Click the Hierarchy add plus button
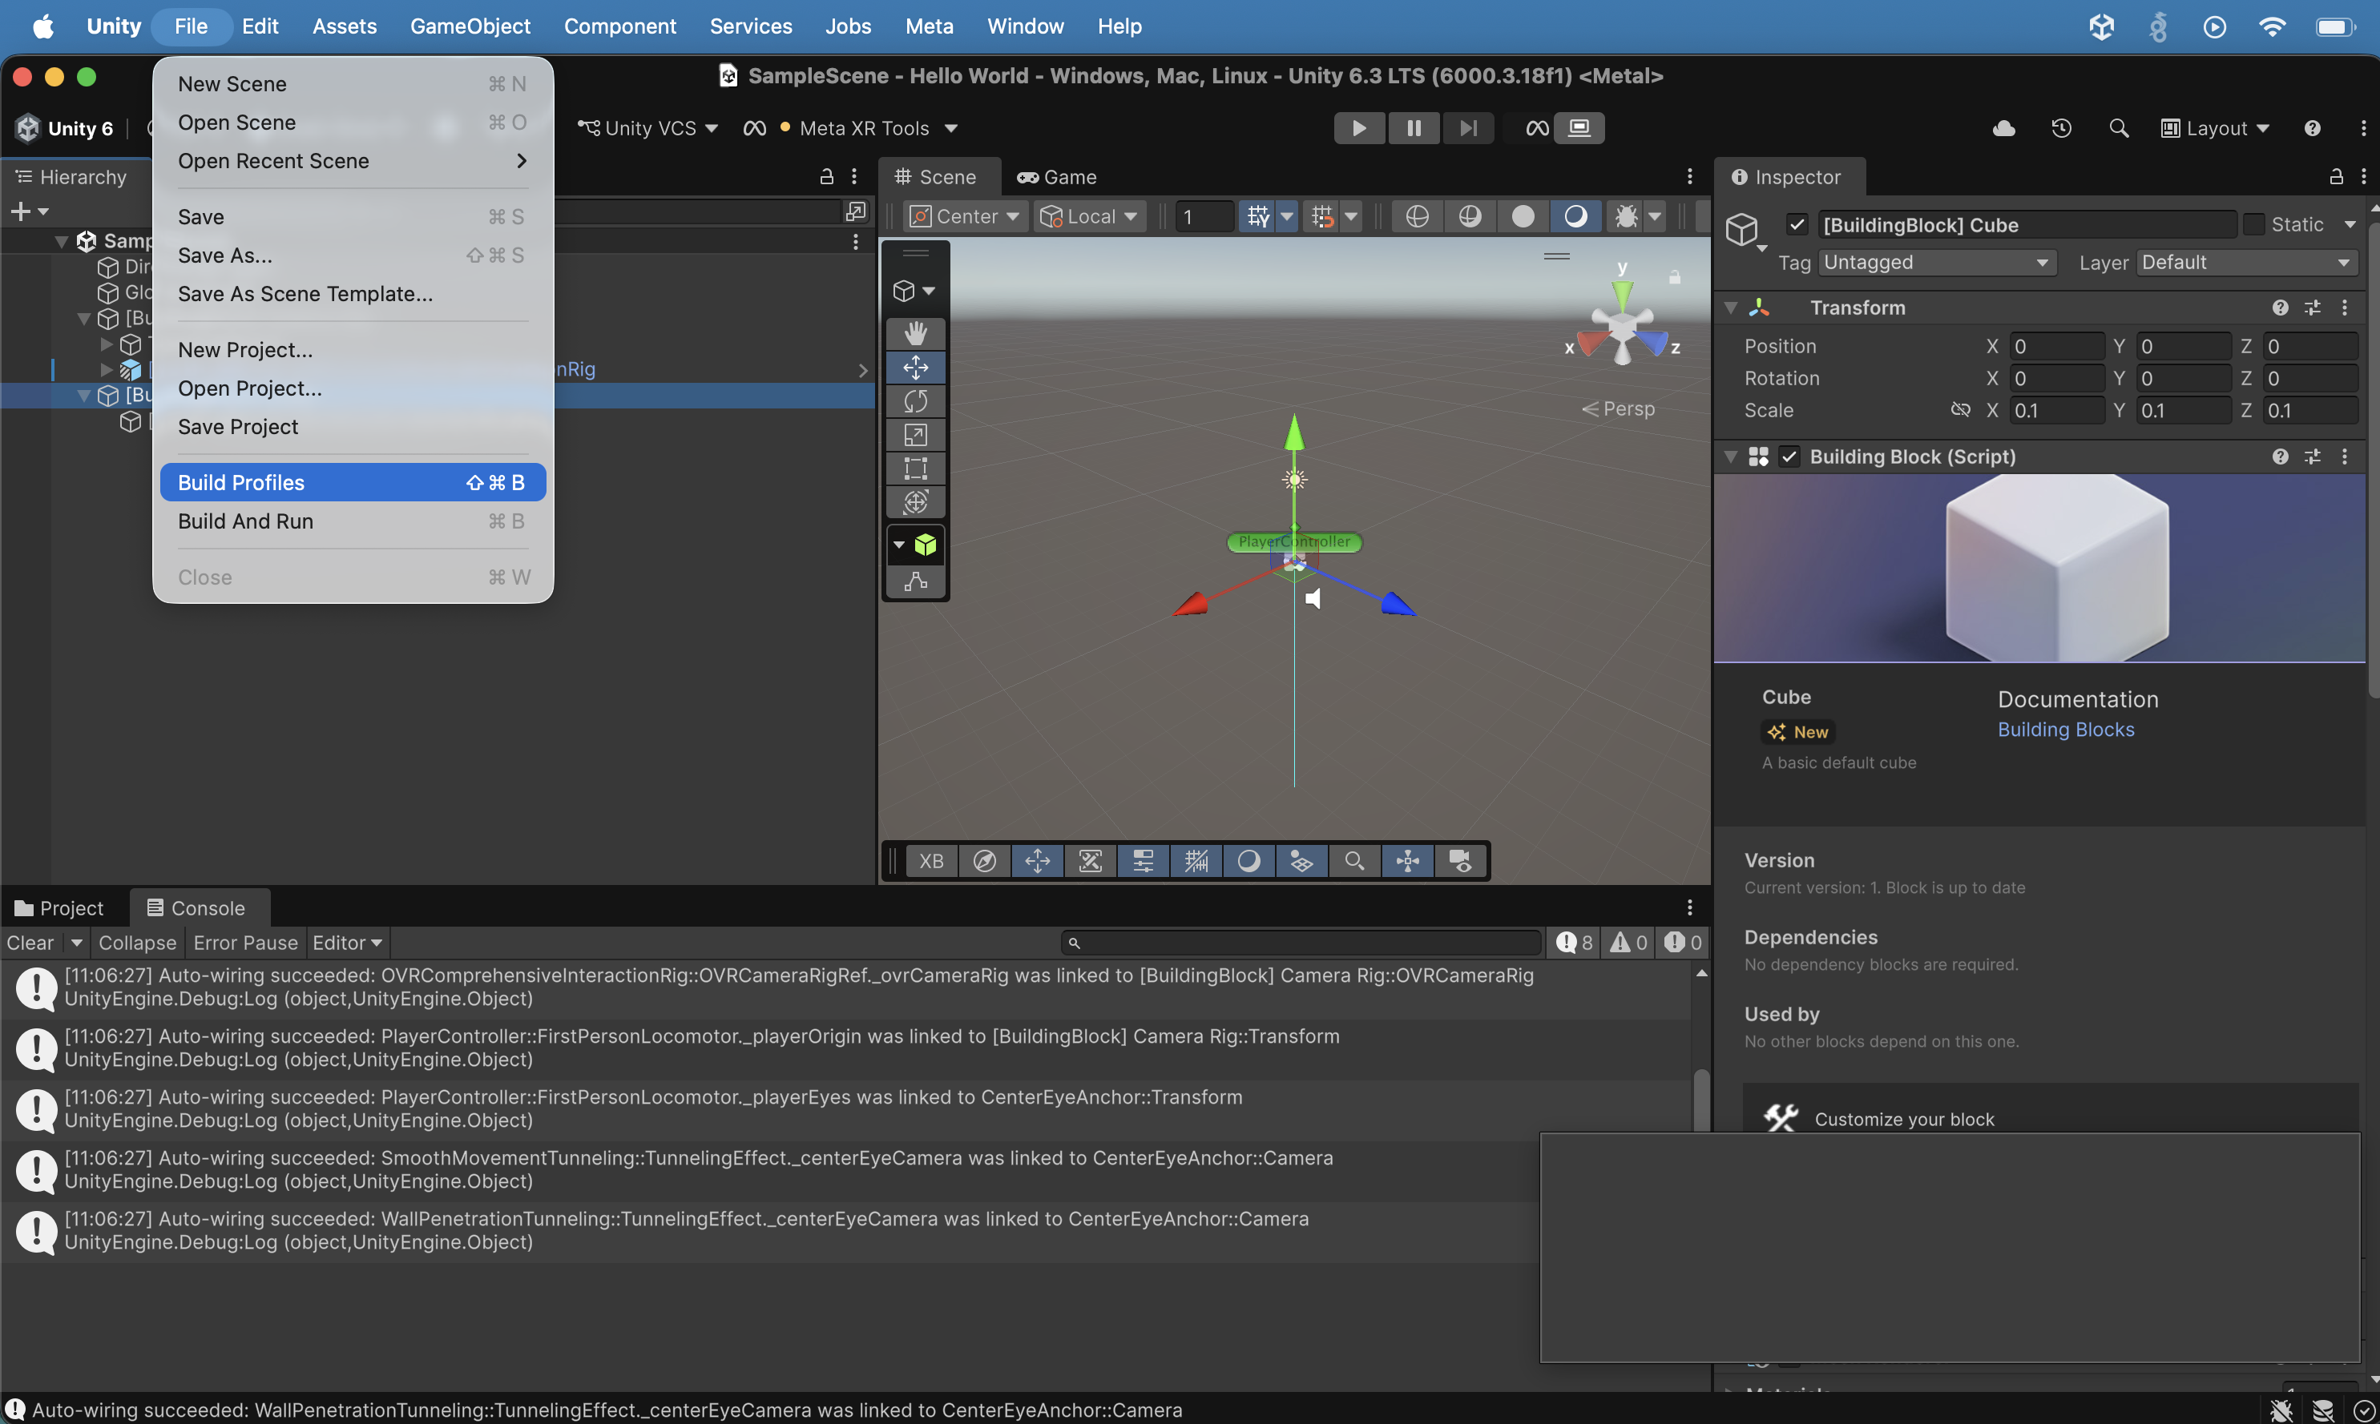 tap(20, 211)
